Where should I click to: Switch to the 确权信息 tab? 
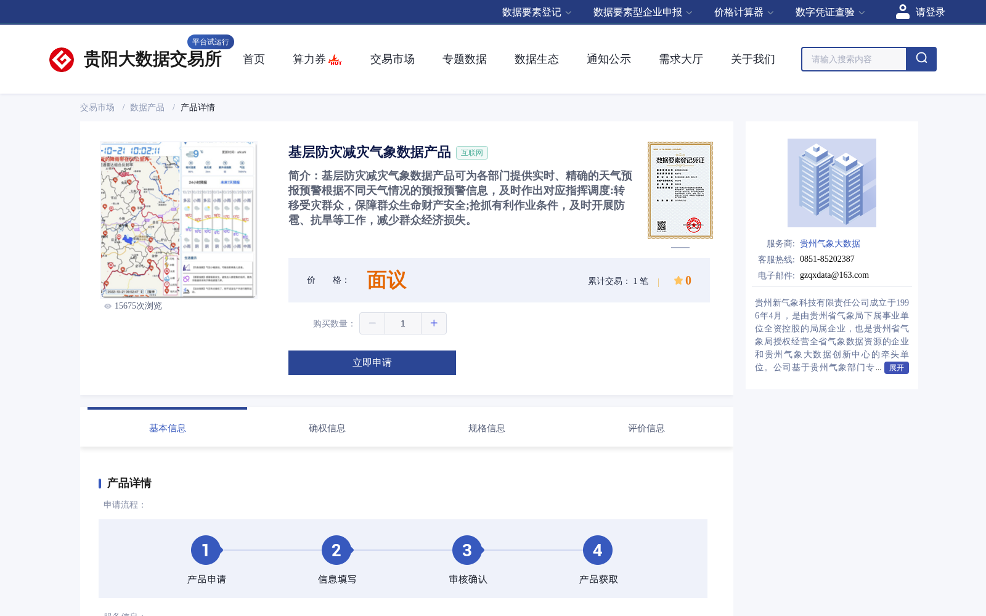(327, 428)
